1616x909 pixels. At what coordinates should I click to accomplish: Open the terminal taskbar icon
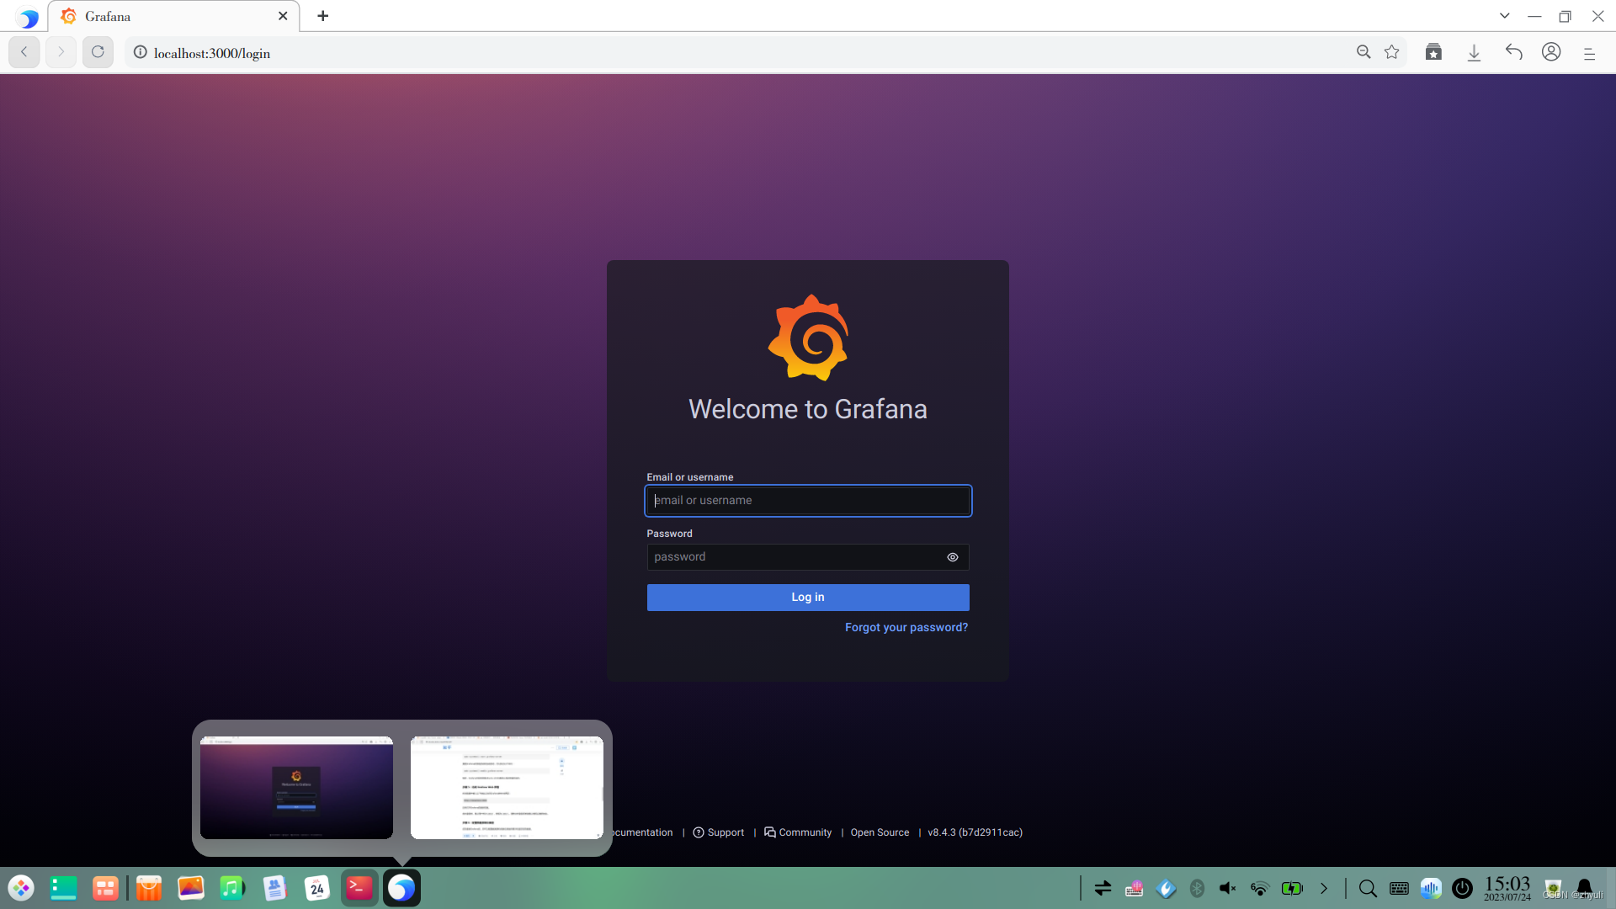pyautogui.click(x=359, y=888)
